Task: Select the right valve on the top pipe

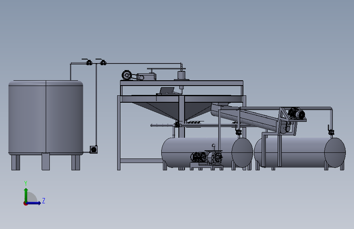Action: (103, 62)
